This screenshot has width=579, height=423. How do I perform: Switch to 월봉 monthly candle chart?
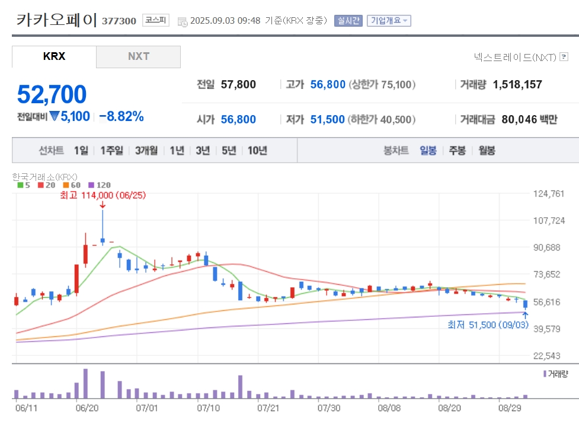pyautogui.click(x=487, y=151)
